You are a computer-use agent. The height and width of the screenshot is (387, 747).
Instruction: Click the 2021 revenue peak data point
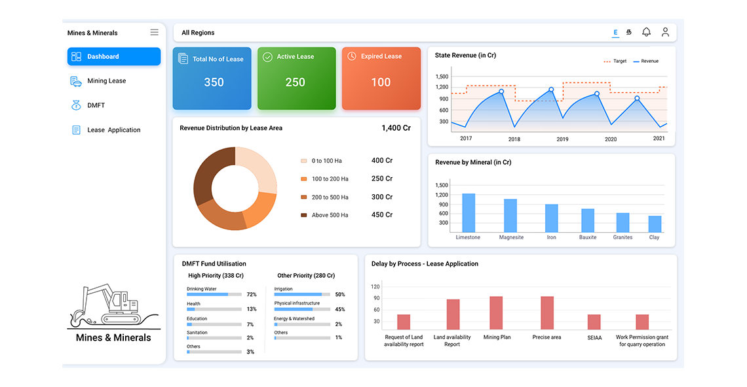(637, 99)
